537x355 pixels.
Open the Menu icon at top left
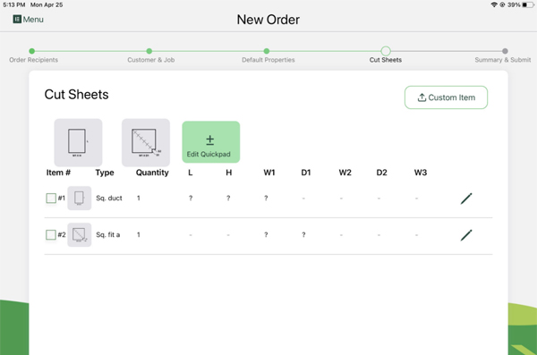pyautogui.click(x=17, y=19)
